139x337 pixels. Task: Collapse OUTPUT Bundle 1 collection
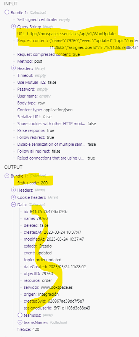pyautogui.click(x=7, y=176)
